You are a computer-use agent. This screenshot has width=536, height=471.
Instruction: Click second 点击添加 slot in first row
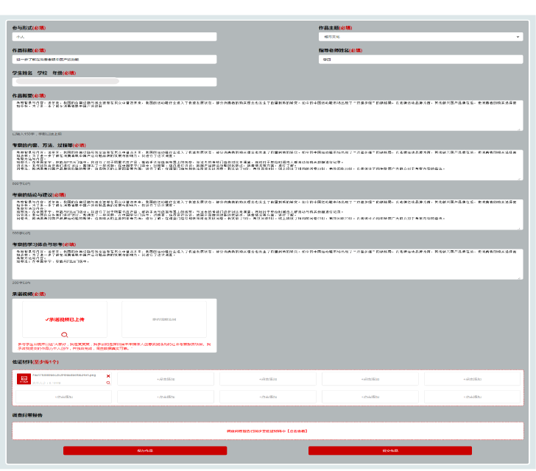267,379
